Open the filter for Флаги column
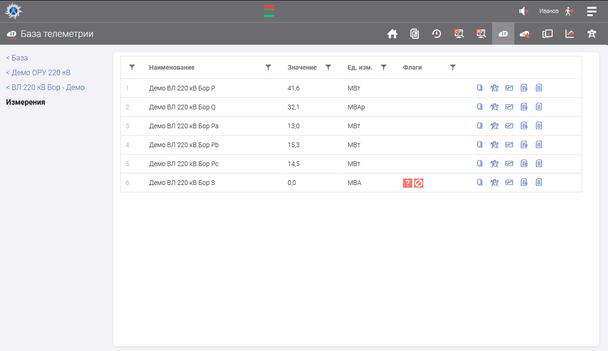The width and height of the screenshot is (608, 351). click(453, 67)
